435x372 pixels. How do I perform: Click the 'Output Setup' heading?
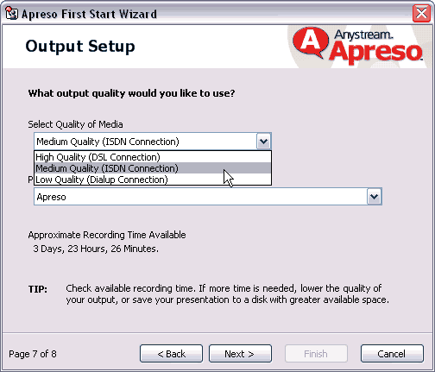tap(80, 47)
